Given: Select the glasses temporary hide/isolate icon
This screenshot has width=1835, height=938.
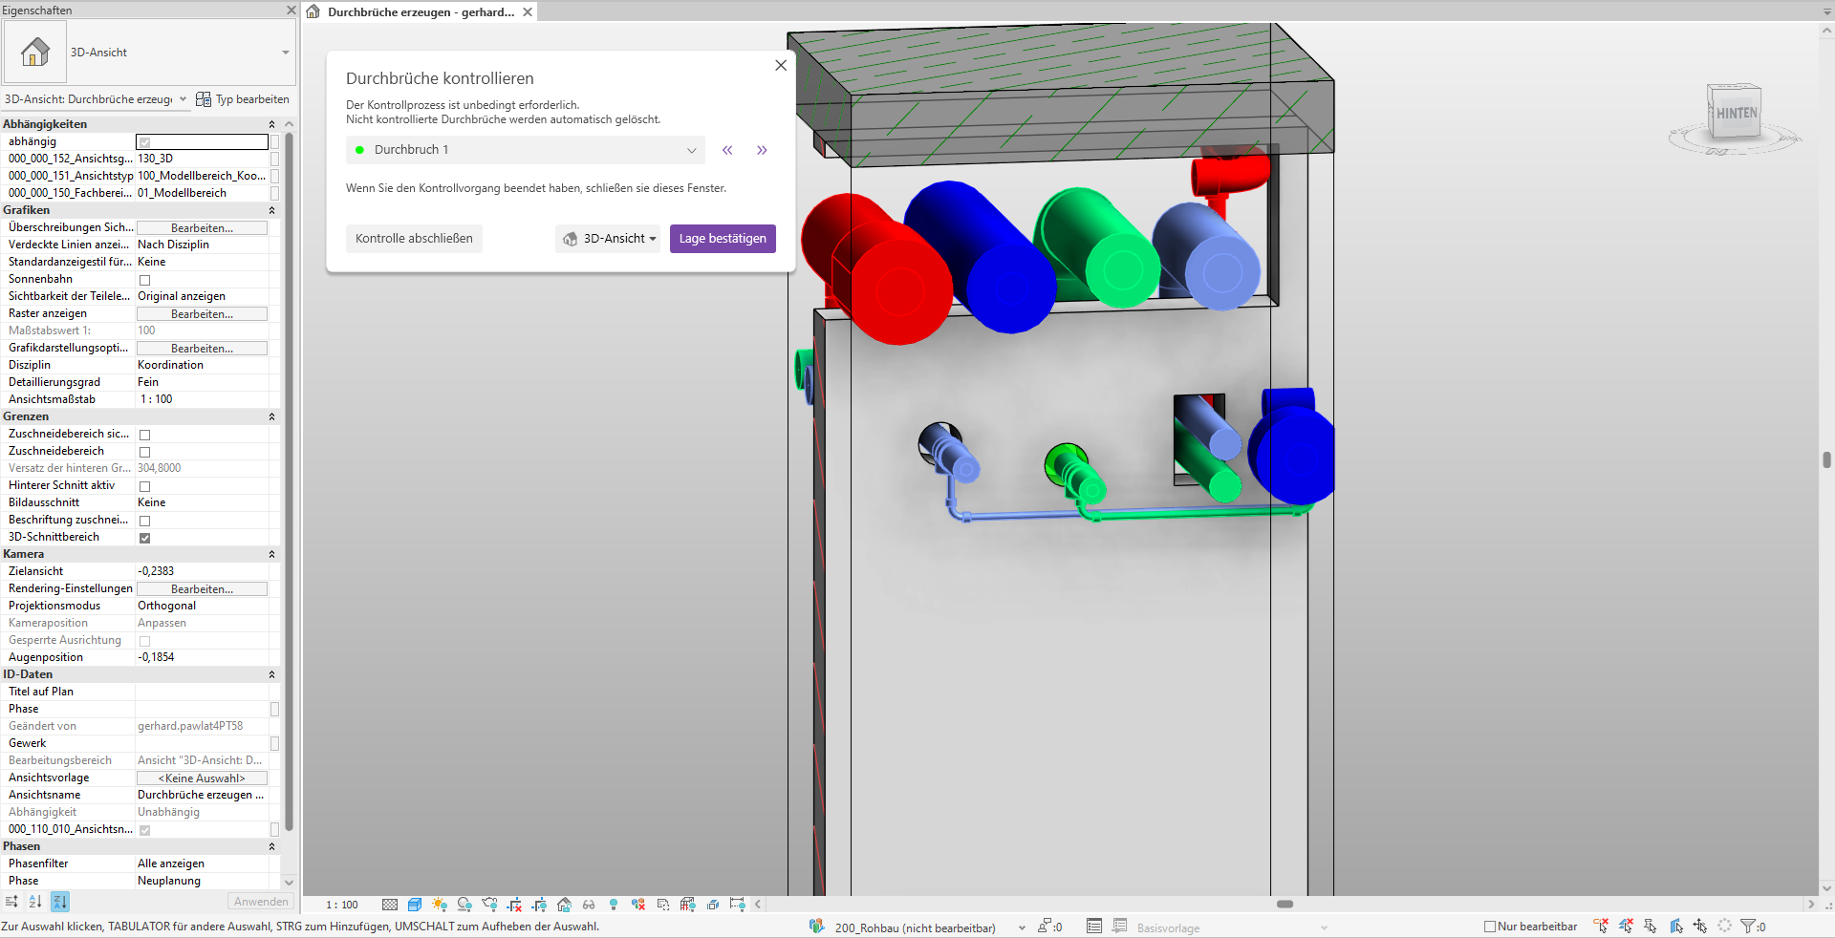Looking at the screenshot, I should tap(589, 905).
